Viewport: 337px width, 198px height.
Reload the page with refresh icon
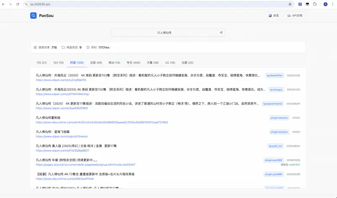pos(18,4)
